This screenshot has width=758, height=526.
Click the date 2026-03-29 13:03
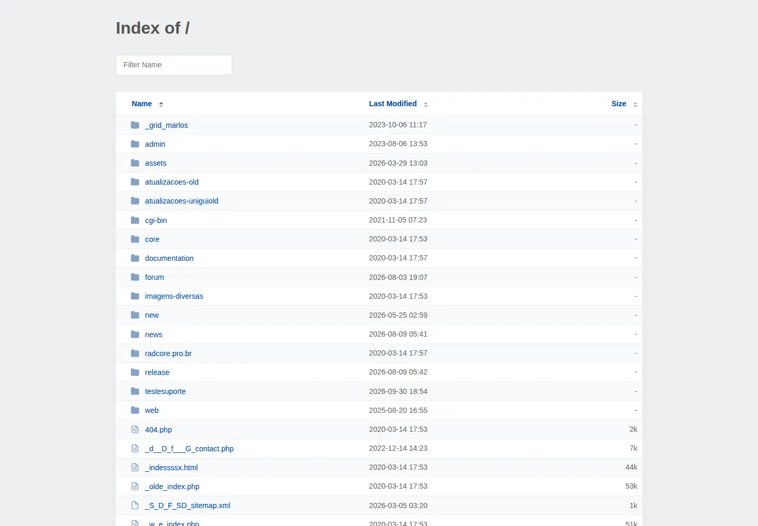tap(398, 163)
